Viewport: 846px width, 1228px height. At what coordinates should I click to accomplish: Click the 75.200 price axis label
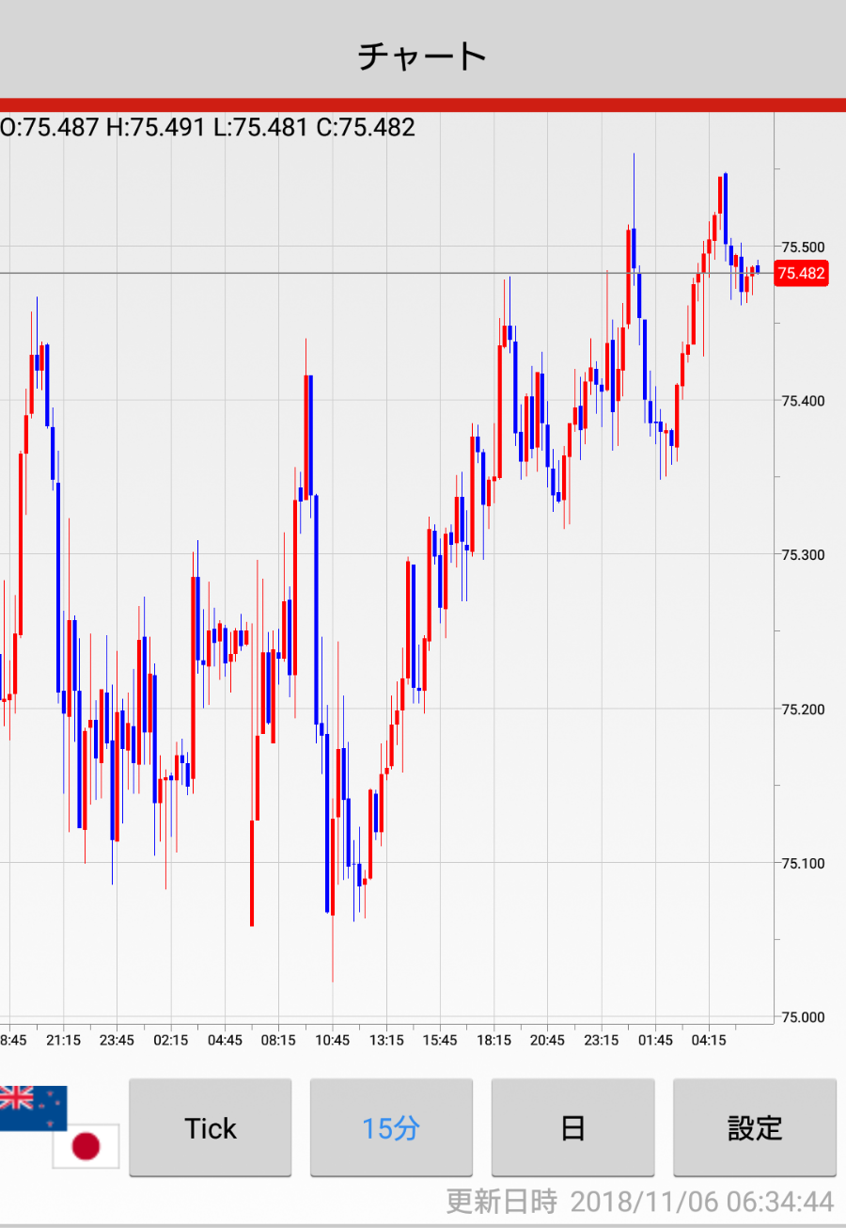pyautogui.click(x=803, y=709)
